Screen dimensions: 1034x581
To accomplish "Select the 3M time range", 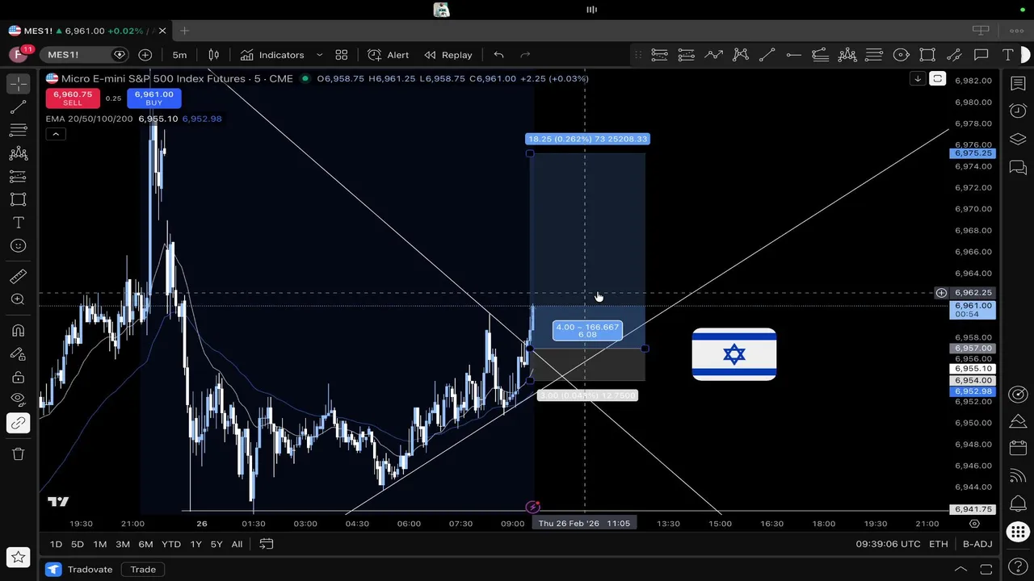I will (123, 545).
